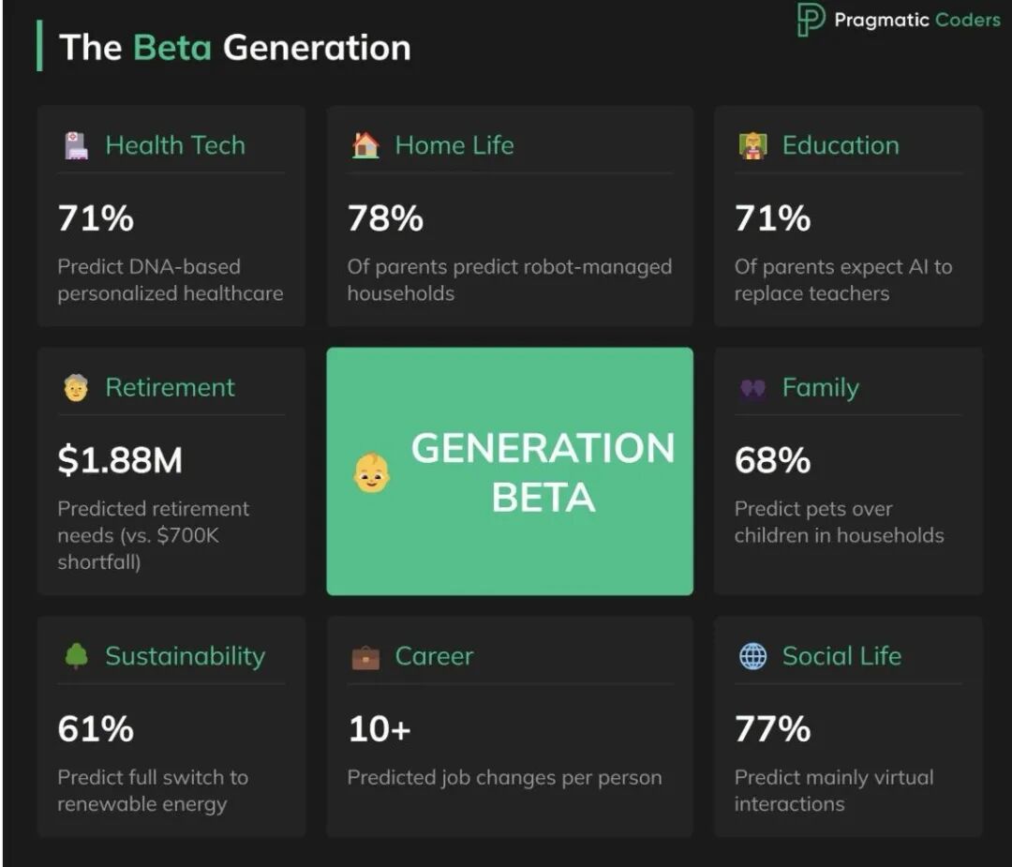1012x867 pixels.
Task: Click the baby face icon
Action: [372, 472]
